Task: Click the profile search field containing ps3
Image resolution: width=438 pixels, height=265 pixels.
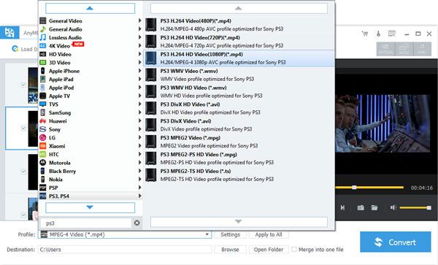Action: [86, 223]
